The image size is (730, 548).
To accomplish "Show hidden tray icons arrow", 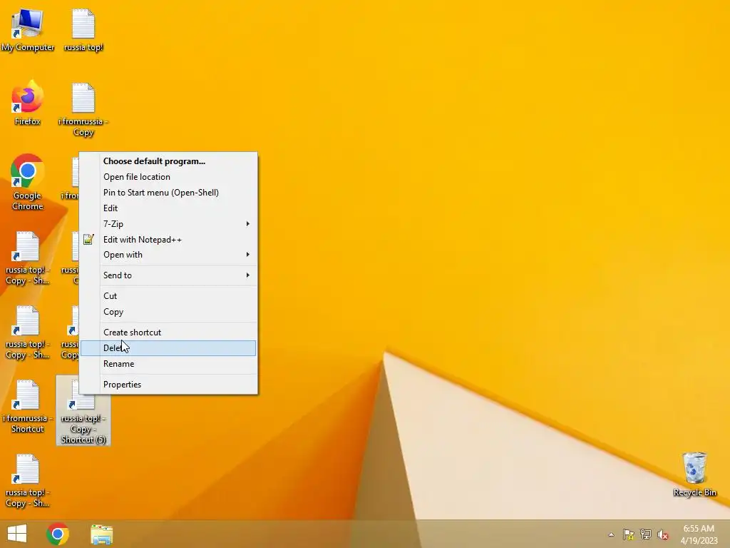I will (x=611, y=534).
